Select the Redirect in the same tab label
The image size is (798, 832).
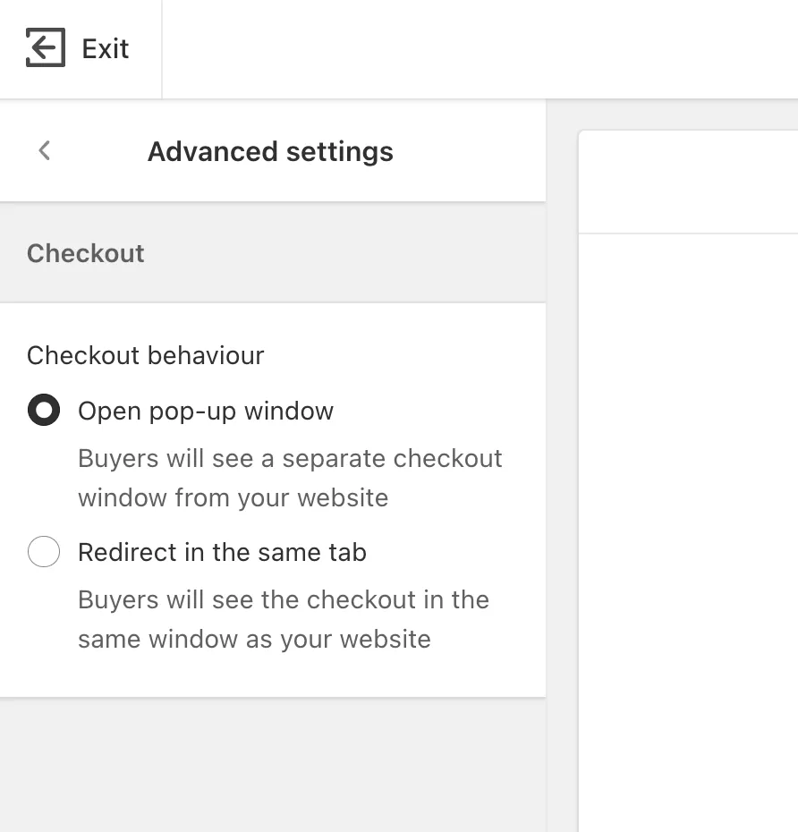[x=222, y=552]
